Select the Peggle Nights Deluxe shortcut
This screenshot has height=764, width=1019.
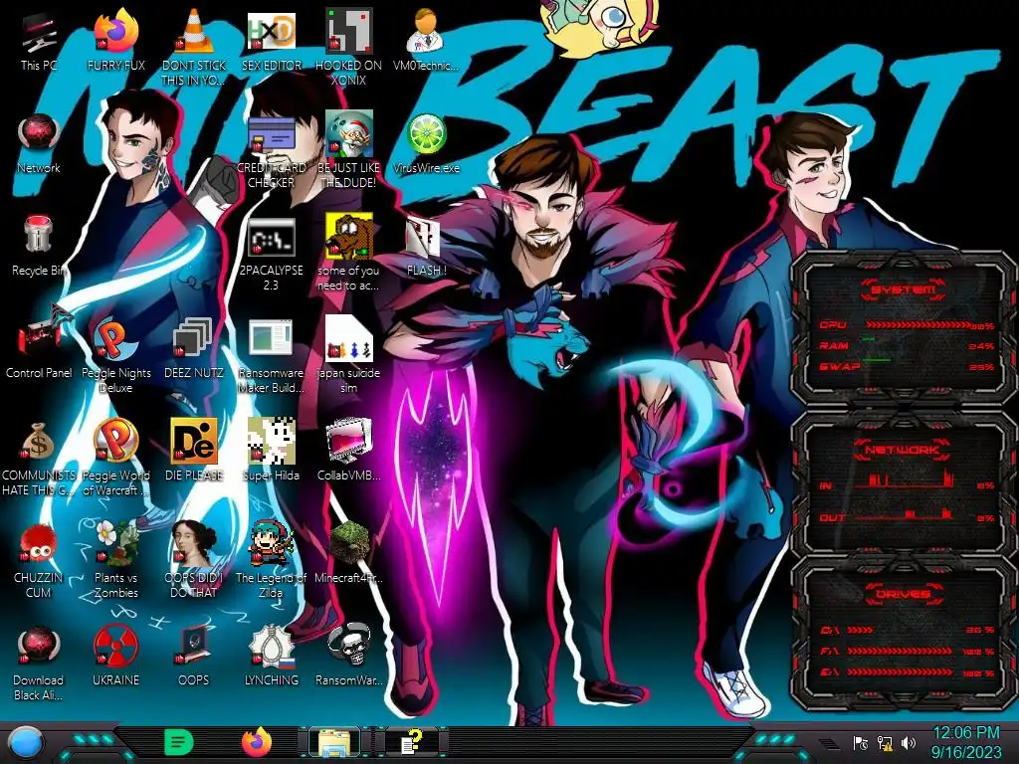point(115,356)
